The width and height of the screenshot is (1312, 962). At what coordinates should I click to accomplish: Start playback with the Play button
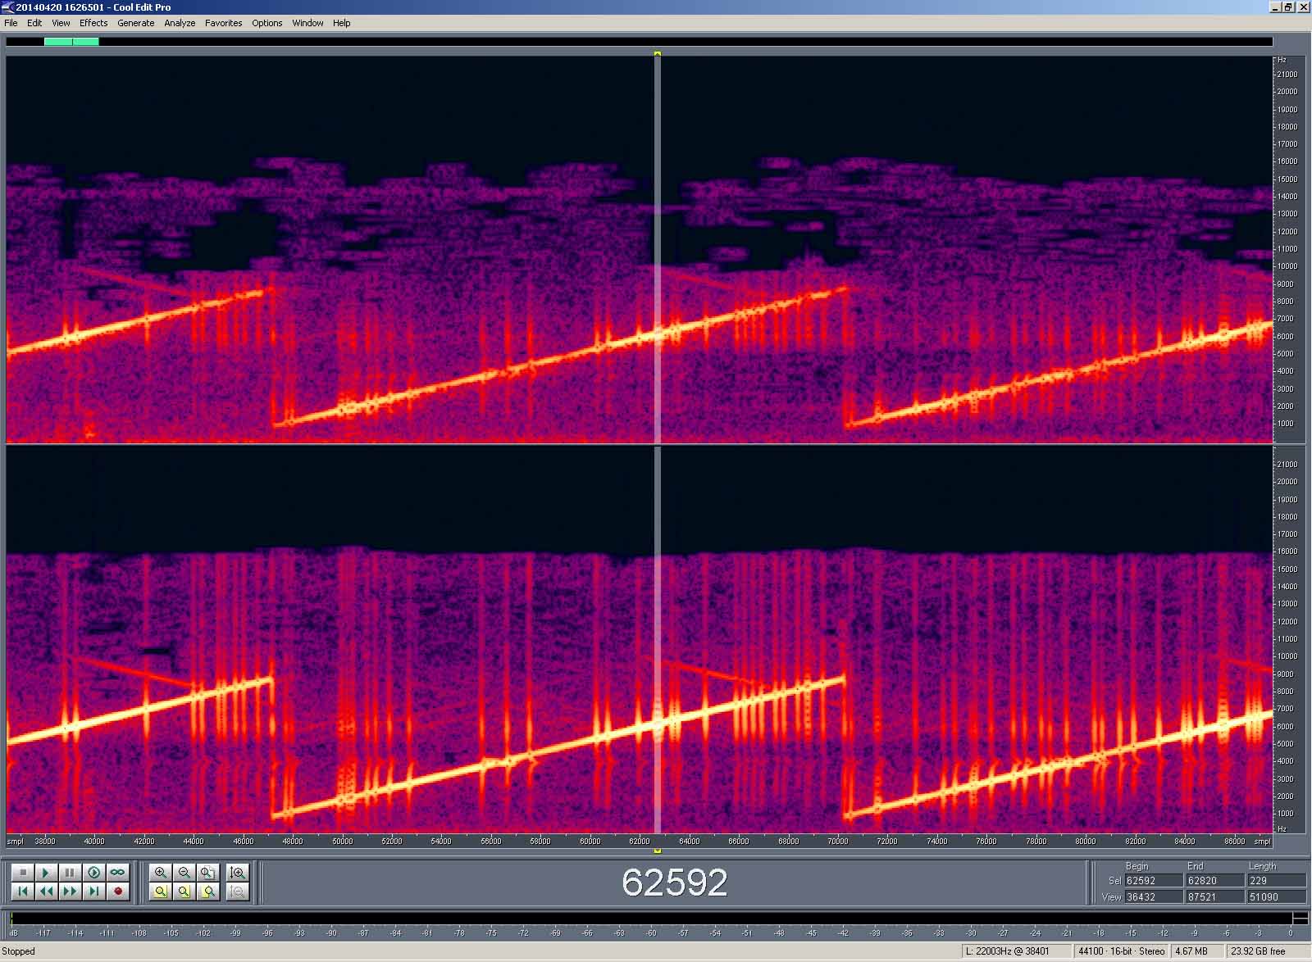[x=46, y=873]
